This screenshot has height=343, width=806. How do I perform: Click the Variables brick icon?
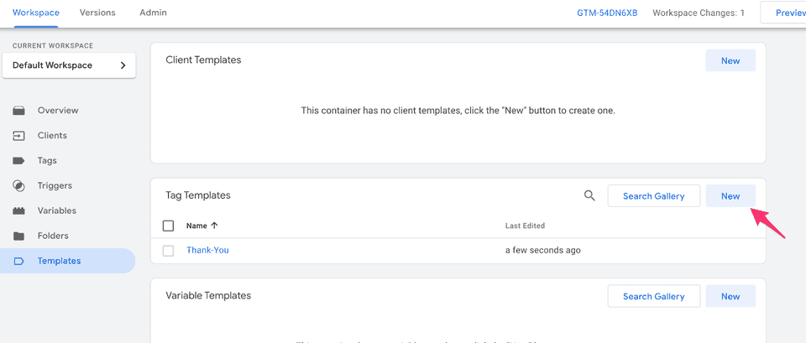coord(18,210)
